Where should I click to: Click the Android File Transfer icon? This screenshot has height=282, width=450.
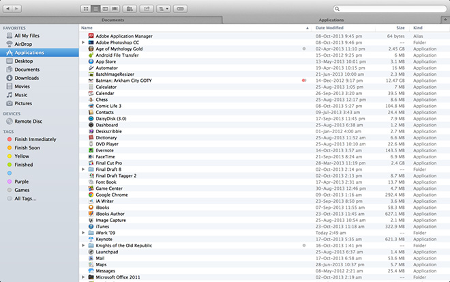tap(91, 55)
